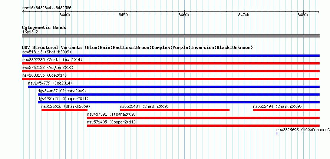Image resolution: width=330 pixels, height=159 pixels.
Task: Open nsv457391 (Itsara2009) label
Action: pyautogui.click(x=111, y=114)
